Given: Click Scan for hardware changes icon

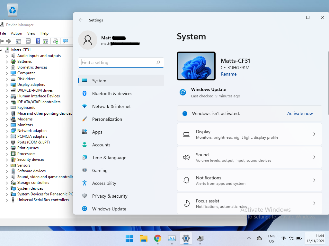Looking at the screenshot, I should point(66,41).
